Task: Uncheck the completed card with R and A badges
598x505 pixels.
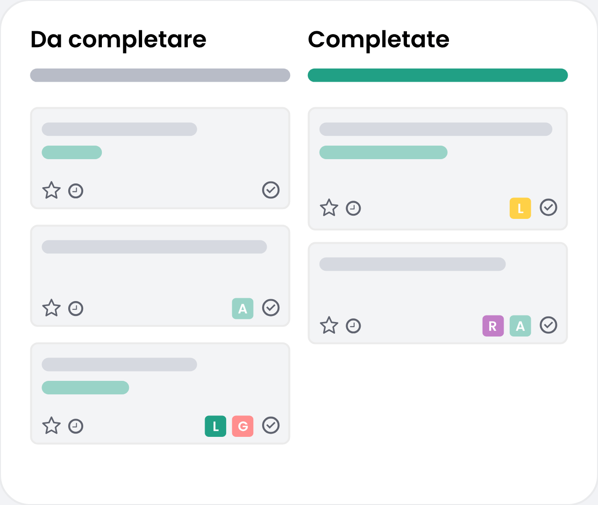Action: coord(548,325)
